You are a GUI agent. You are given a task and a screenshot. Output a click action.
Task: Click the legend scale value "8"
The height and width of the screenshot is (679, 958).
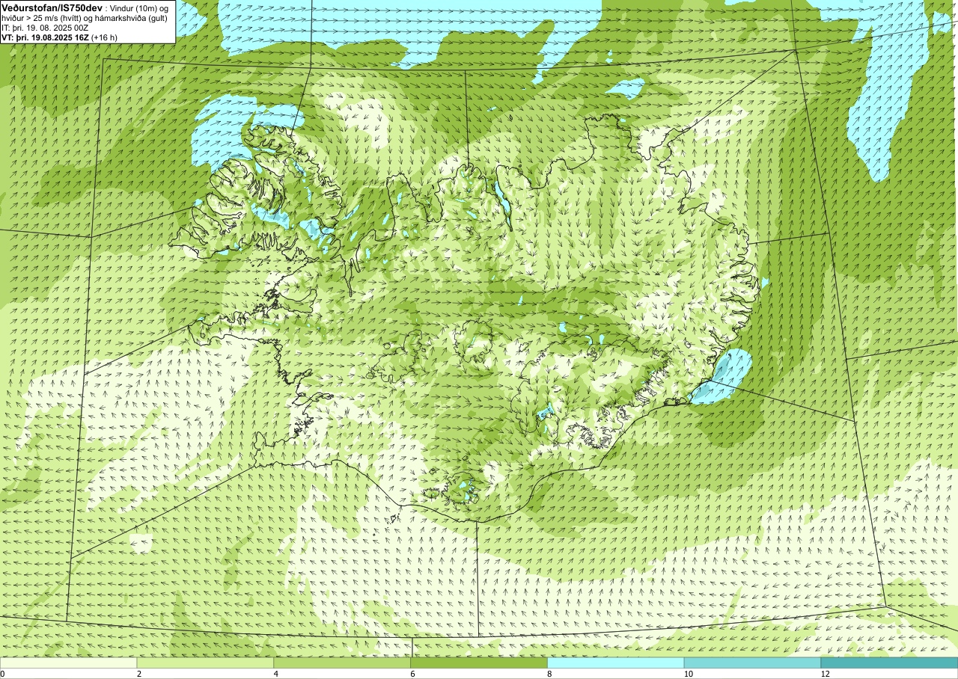click(550, 674)
